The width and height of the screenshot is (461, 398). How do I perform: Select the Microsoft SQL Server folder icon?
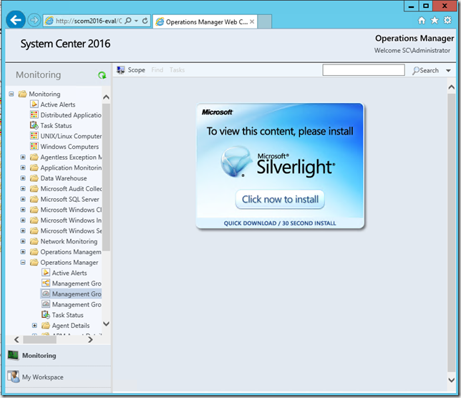tap(34, 199)
